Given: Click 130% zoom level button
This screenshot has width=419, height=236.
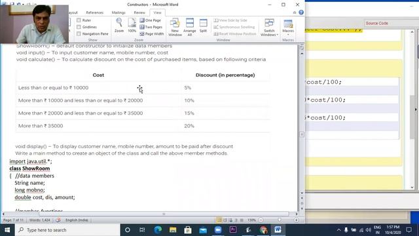Looking at the screenshot, I should 251,220.
